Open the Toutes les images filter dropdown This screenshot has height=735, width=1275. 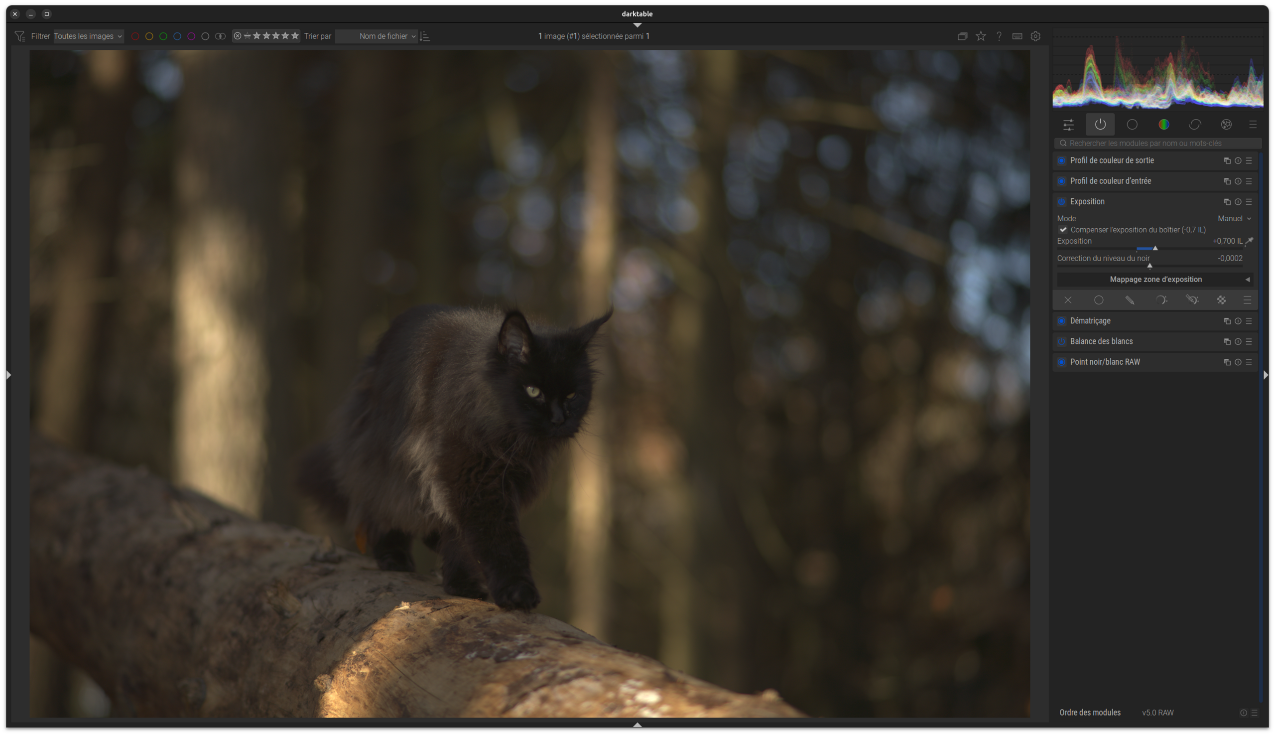(88, 36)
